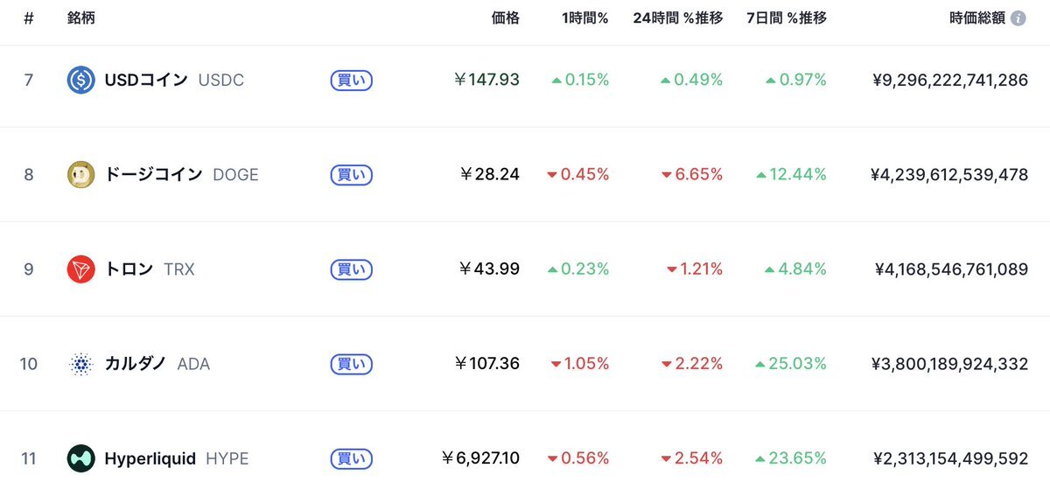Click the Cardano ADA logo icon

tap(81, 364)
